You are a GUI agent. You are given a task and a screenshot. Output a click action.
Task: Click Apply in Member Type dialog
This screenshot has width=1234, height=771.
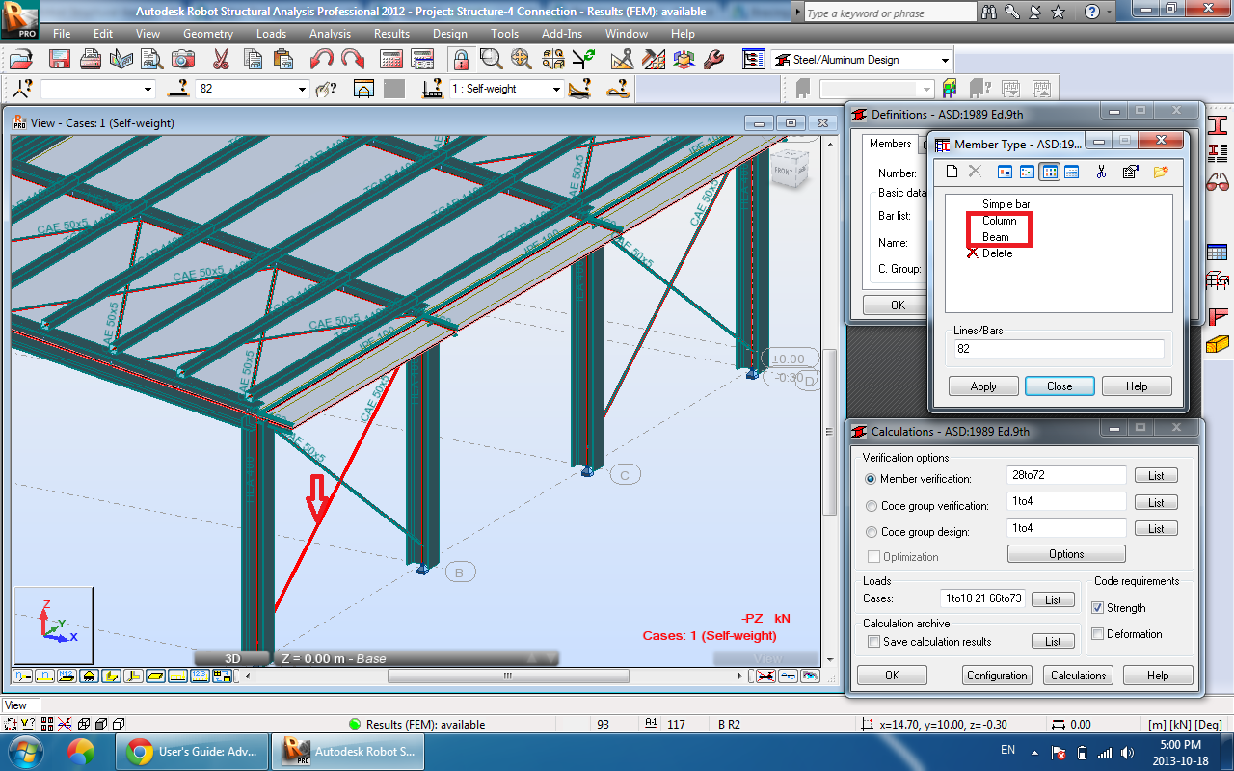983,386
